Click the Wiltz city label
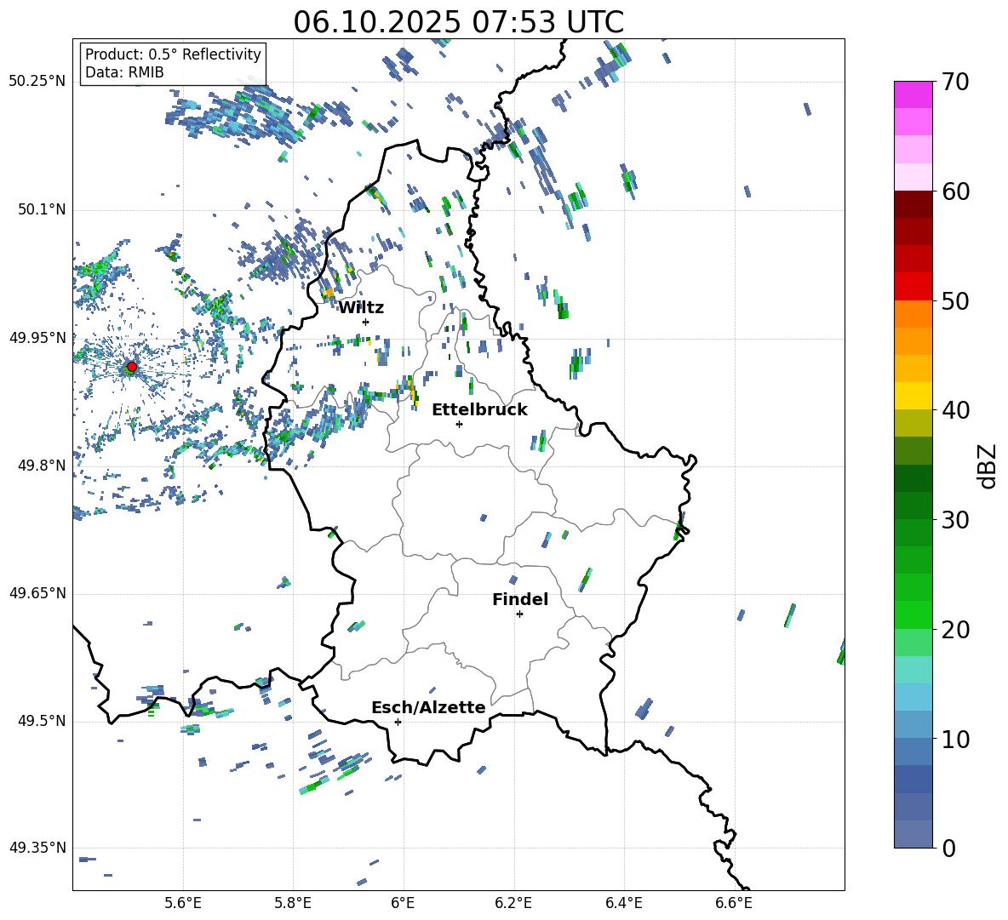 [361, 308]
